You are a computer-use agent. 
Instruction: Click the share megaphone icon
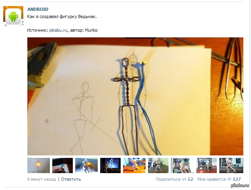coord(184,180)
